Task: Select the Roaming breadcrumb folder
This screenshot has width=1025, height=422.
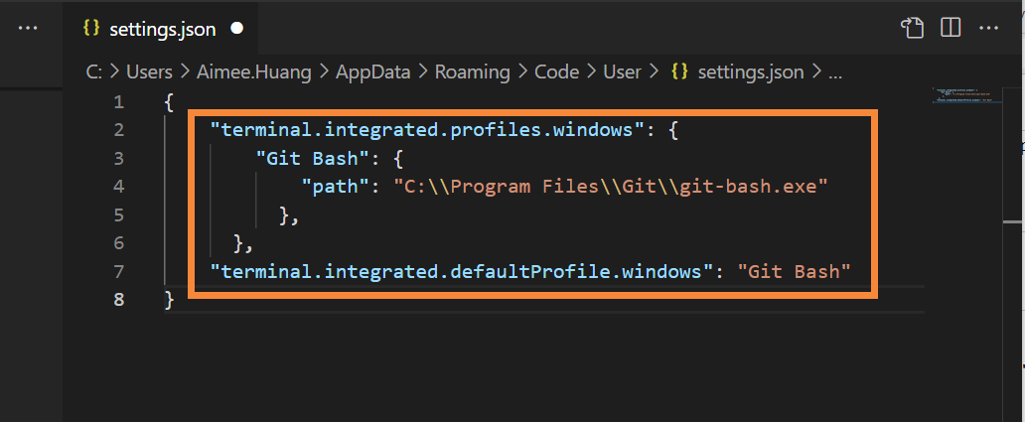Action: [x=473, y=71]
